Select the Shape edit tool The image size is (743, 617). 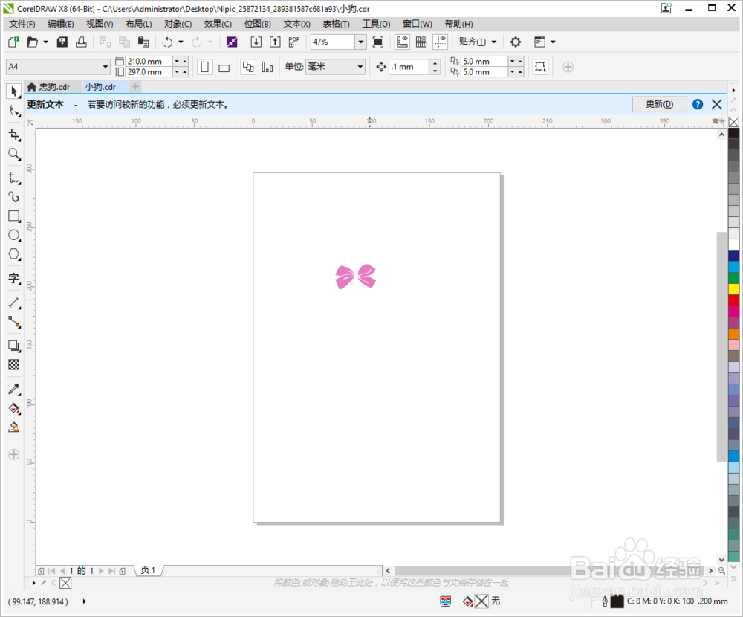13,112
